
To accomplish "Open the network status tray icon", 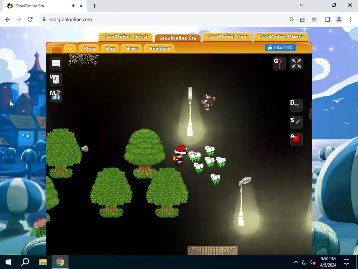I will click(305, 262).
